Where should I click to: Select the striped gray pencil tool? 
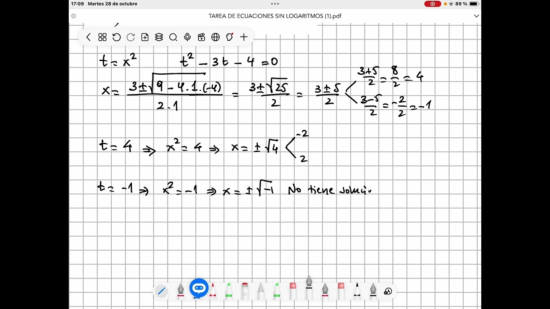coord(261,291)
